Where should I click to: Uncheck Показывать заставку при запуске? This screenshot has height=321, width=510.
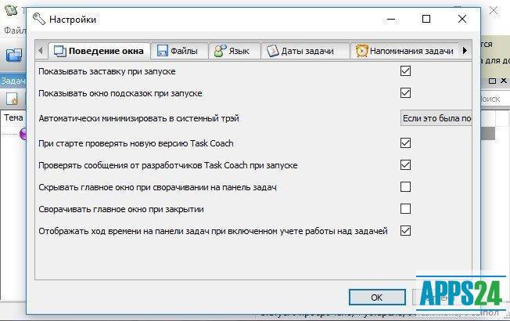point(405,71)
